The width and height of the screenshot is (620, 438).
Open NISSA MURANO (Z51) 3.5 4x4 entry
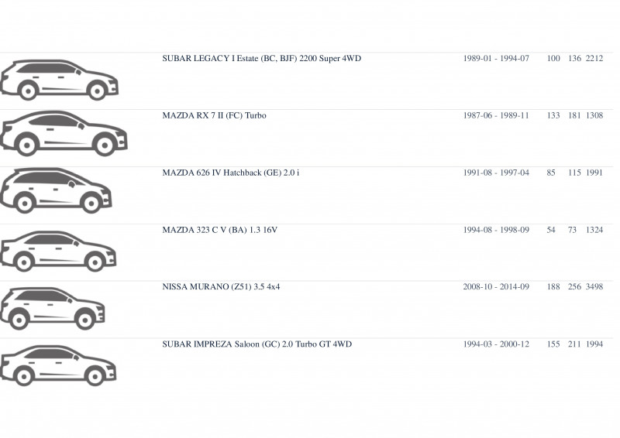tap(221, 287)
